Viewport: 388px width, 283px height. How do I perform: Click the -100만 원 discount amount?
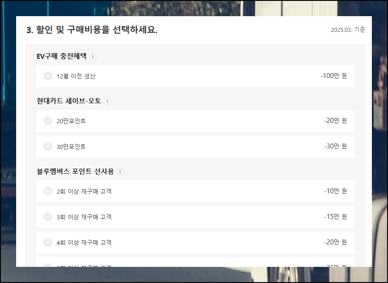(333, 76)
